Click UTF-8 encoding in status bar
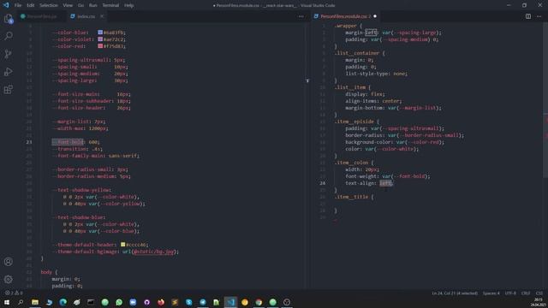 click(510, 293)
